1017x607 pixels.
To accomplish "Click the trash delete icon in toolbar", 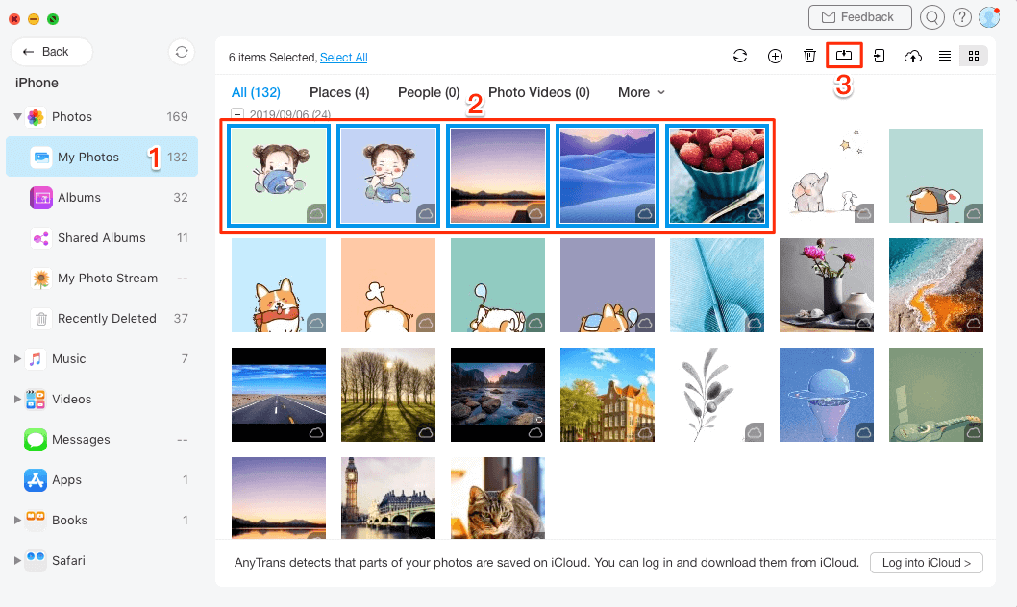I will coord(809,56).
